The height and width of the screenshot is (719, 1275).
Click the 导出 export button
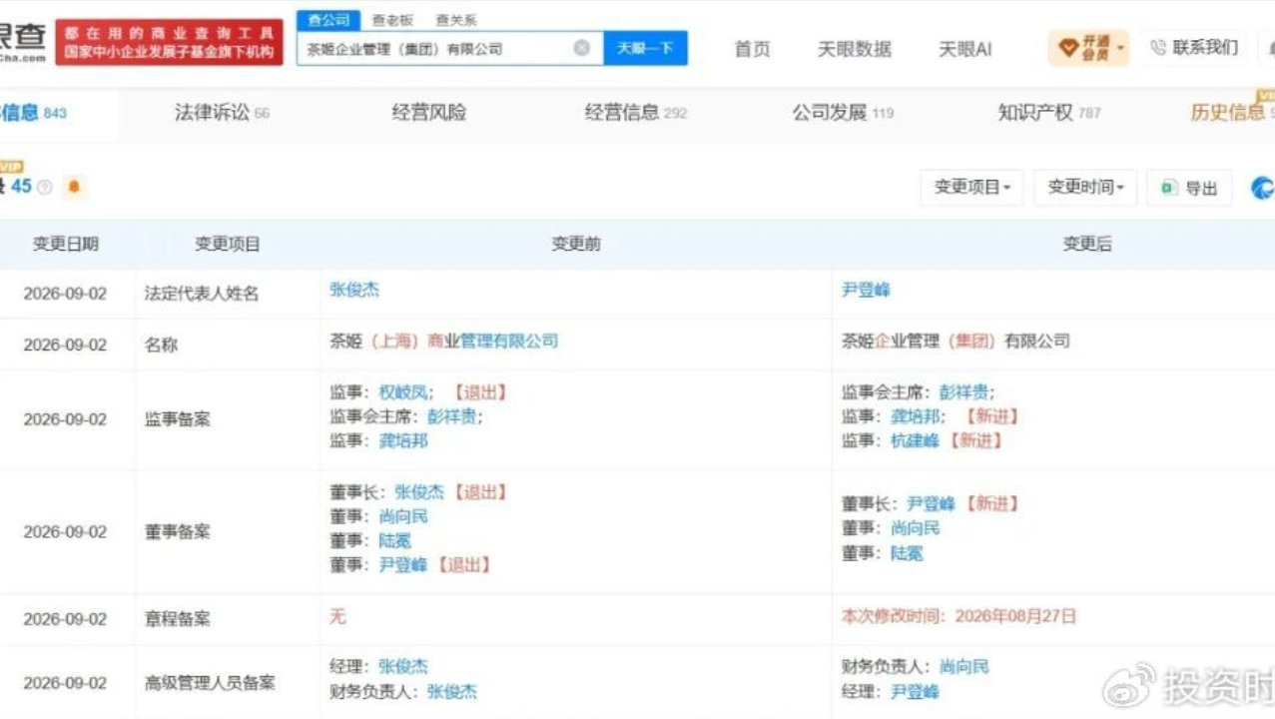pyautogui.click(x=1190, y=188)
